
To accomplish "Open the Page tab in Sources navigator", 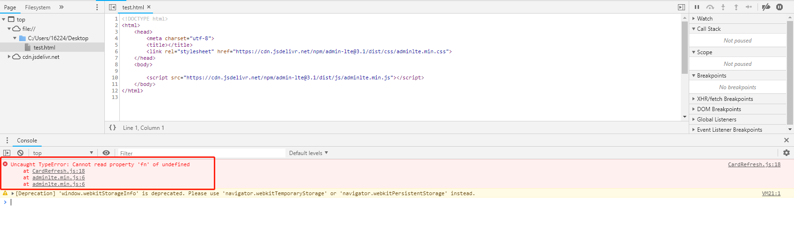I will (x=10, y=7).
